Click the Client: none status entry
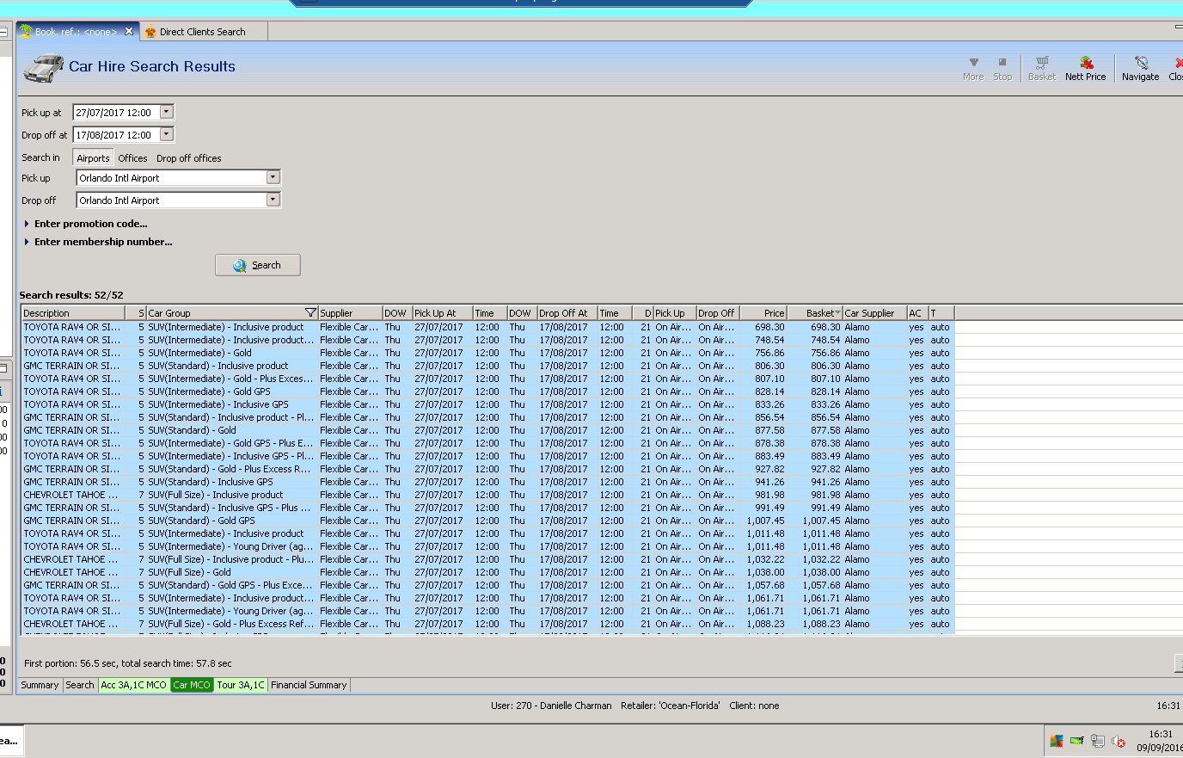Viewport: 1183px width, 758px height. tap(754, 706)
